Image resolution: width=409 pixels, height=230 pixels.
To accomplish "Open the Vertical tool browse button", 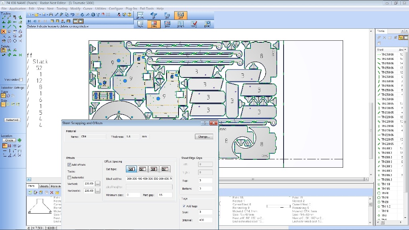I will 97,184.
